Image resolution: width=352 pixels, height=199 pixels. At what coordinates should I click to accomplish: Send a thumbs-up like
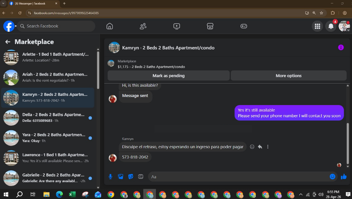(x=344, y=176)
